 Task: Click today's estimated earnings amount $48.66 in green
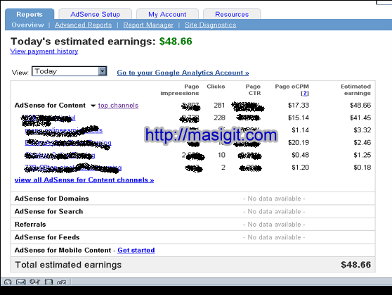coord(176,42)
